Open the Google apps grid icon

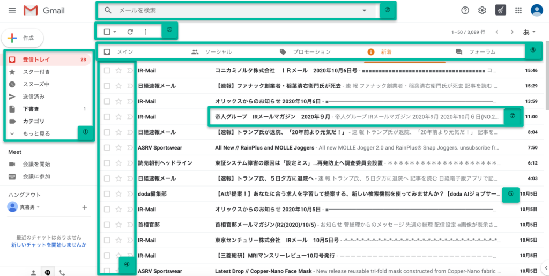(x=518, y=11)
